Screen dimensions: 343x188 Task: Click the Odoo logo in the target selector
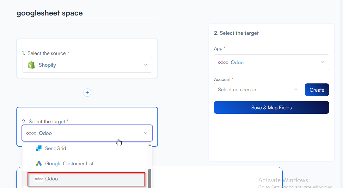[x=31, y=133]
